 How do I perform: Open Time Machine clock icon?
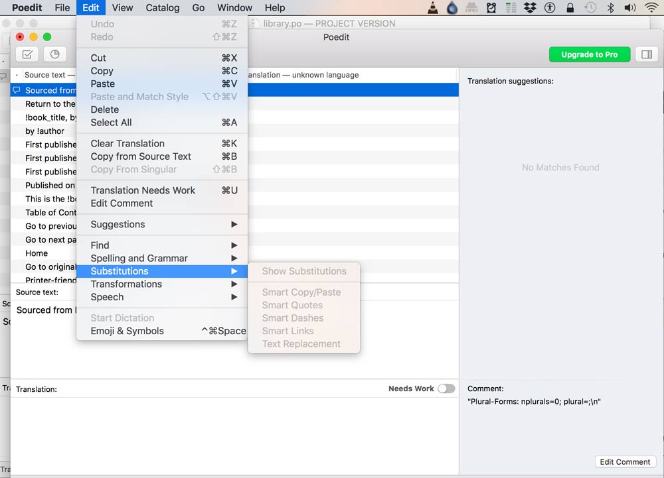[x=590, y=7]
